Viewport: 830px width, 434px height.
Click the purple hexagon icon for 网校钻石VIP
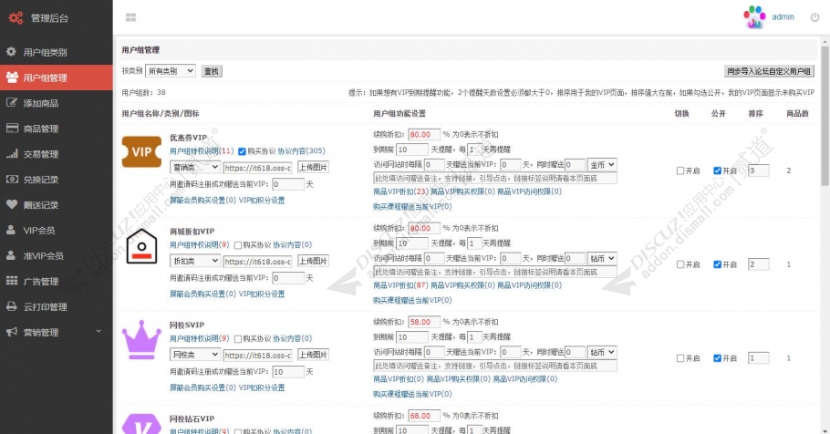point(141,424)
